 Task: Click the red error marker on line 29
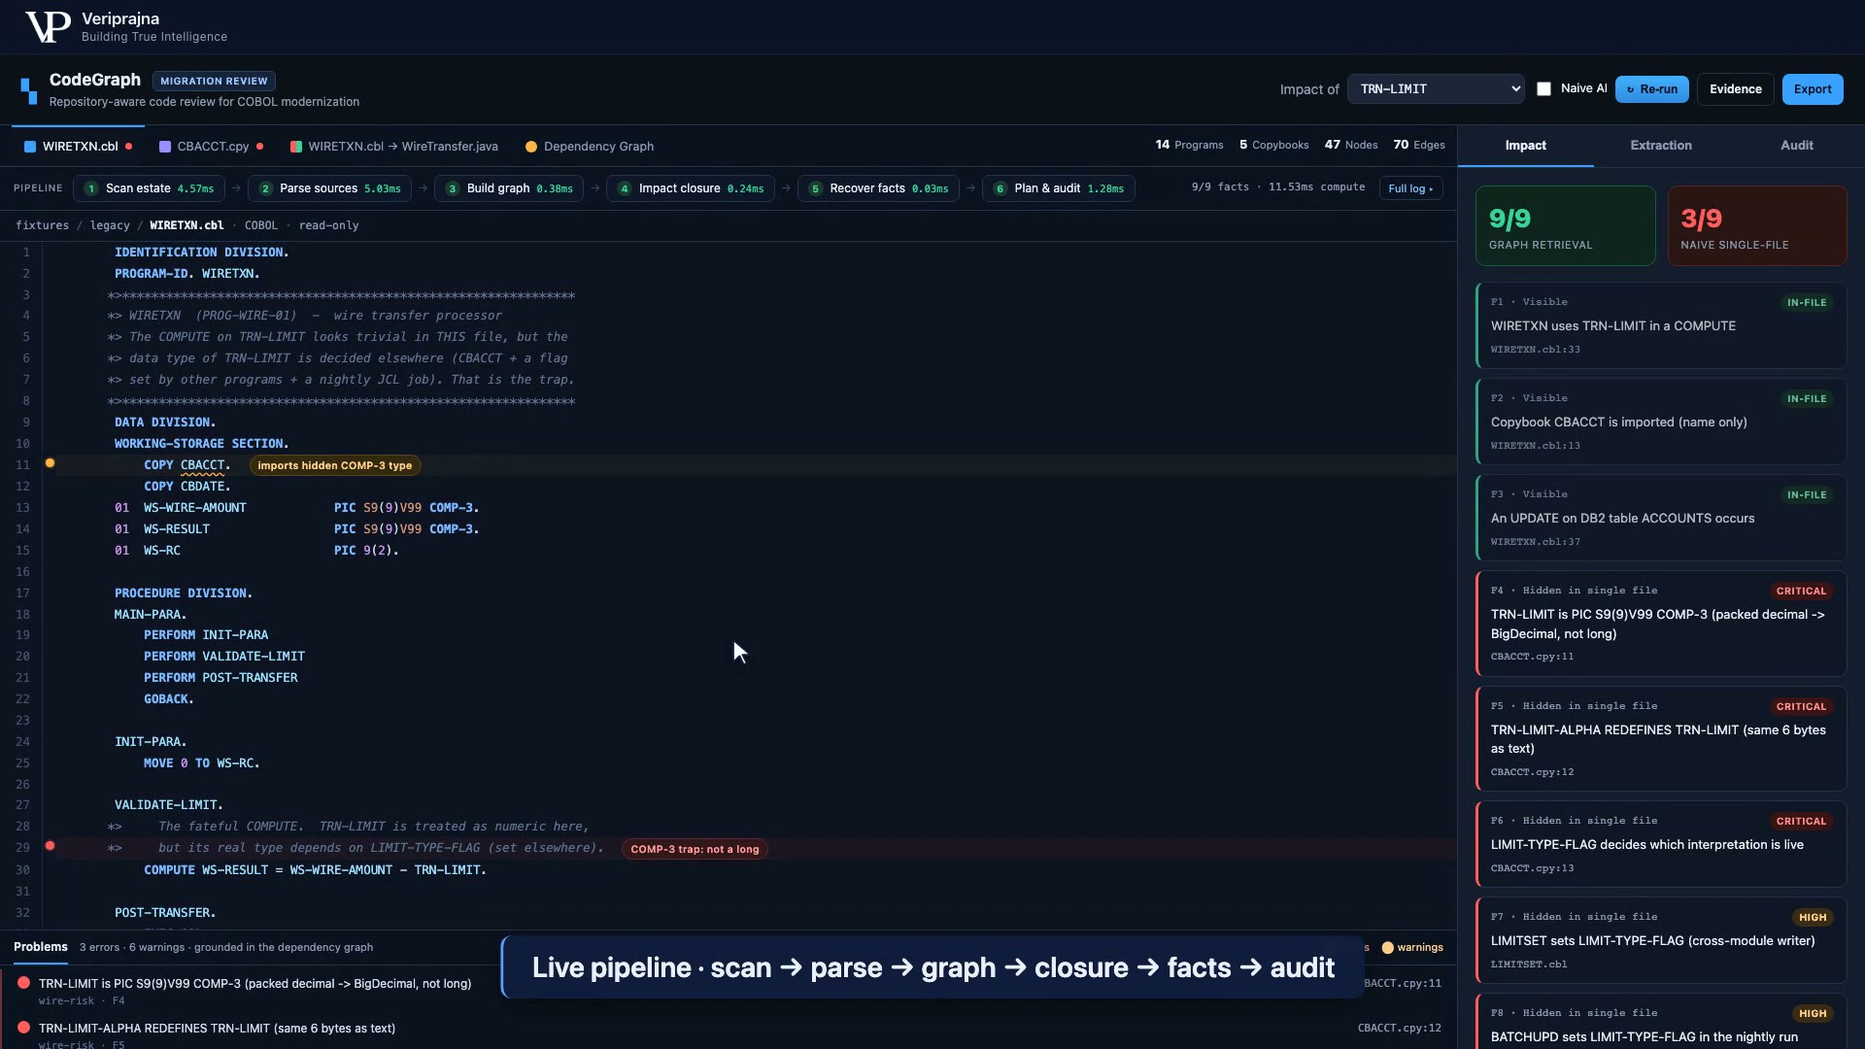50,846
